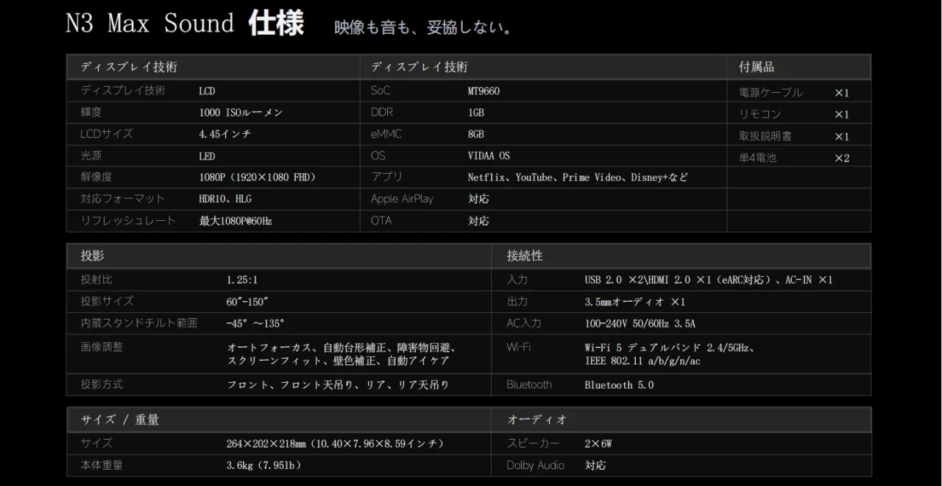Click the '光源' label

91,156
